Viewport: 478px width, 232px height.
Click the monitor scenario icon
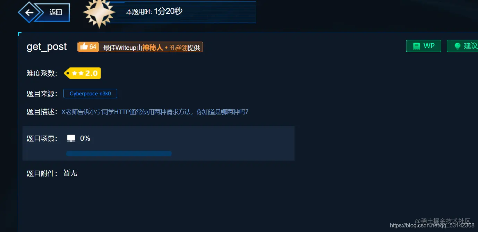71,138
